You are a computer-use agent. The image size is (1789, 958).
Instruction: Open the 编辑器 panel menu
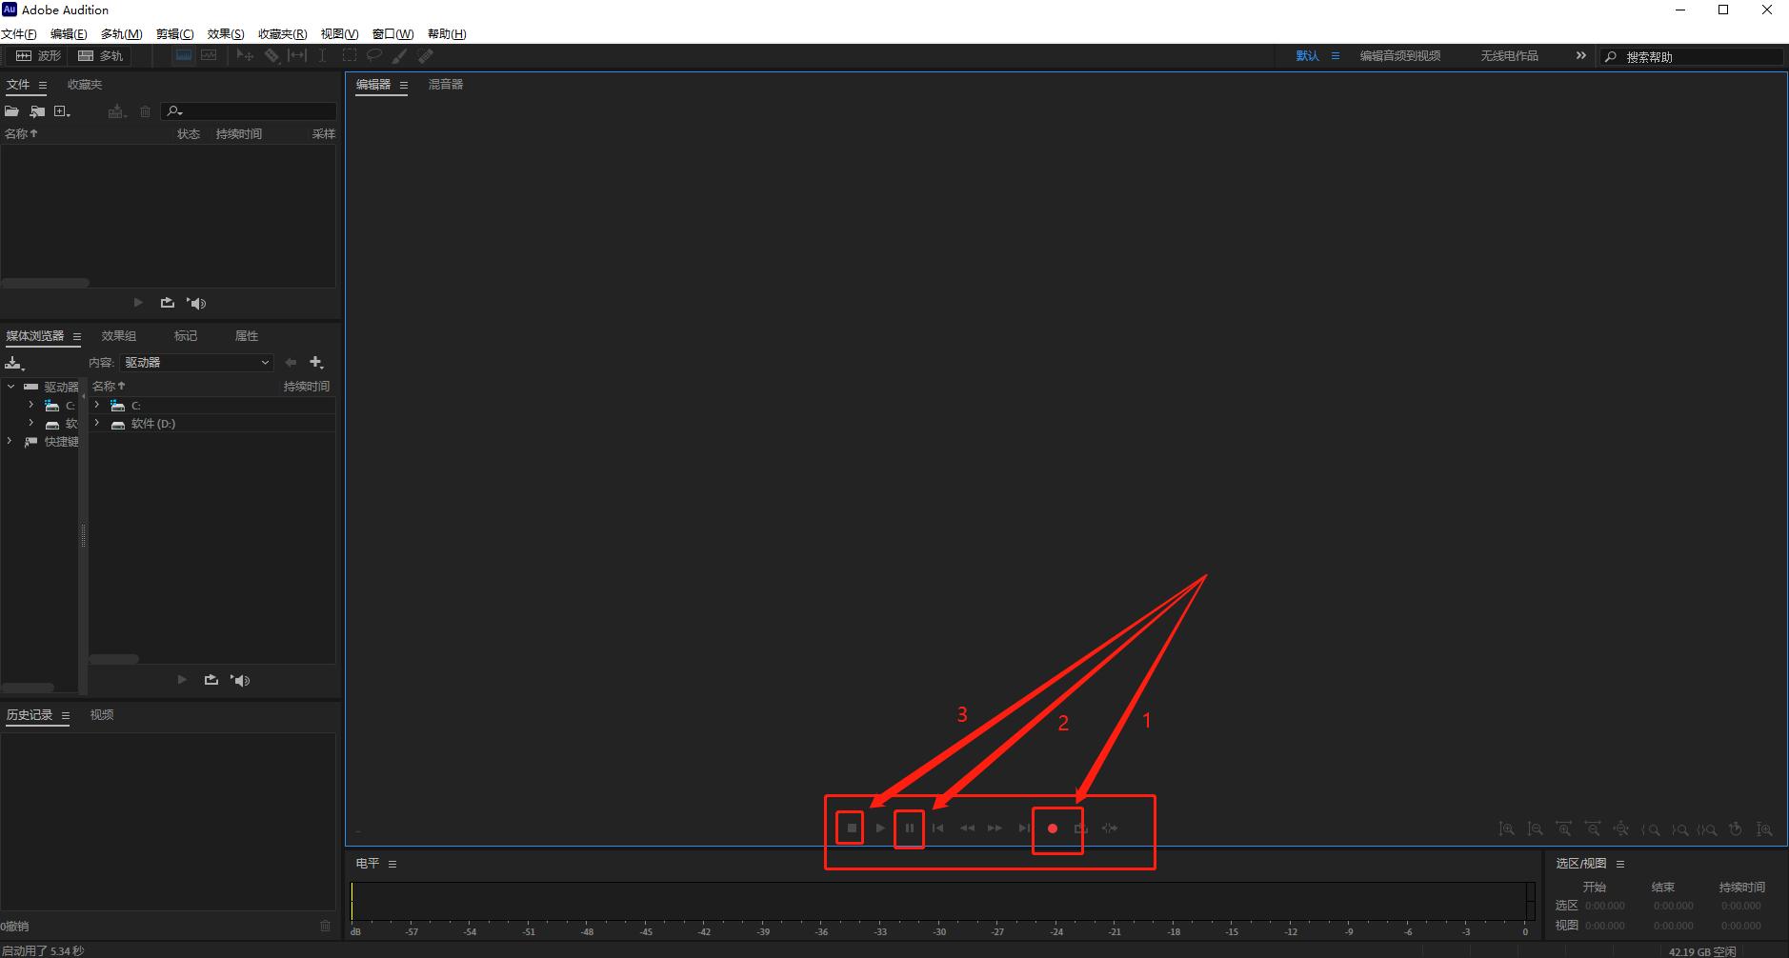click(x=404, y=85)
